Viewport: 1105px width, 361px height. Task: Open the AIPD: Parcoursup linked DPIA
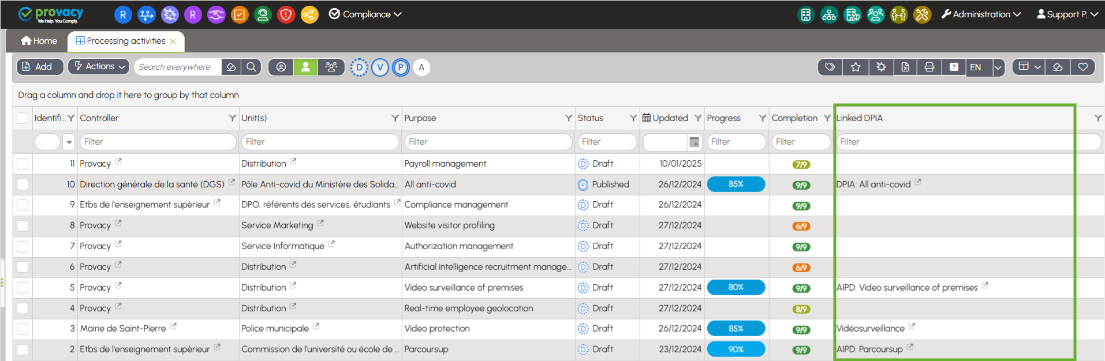point(869,349)
